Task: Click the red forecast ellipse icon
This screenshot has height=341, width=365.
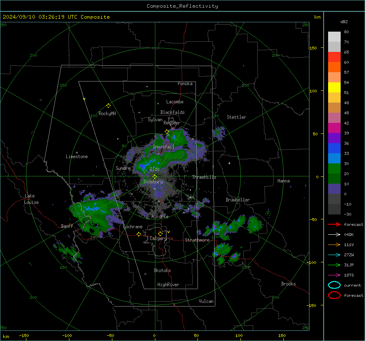Action: pos(334,295)
